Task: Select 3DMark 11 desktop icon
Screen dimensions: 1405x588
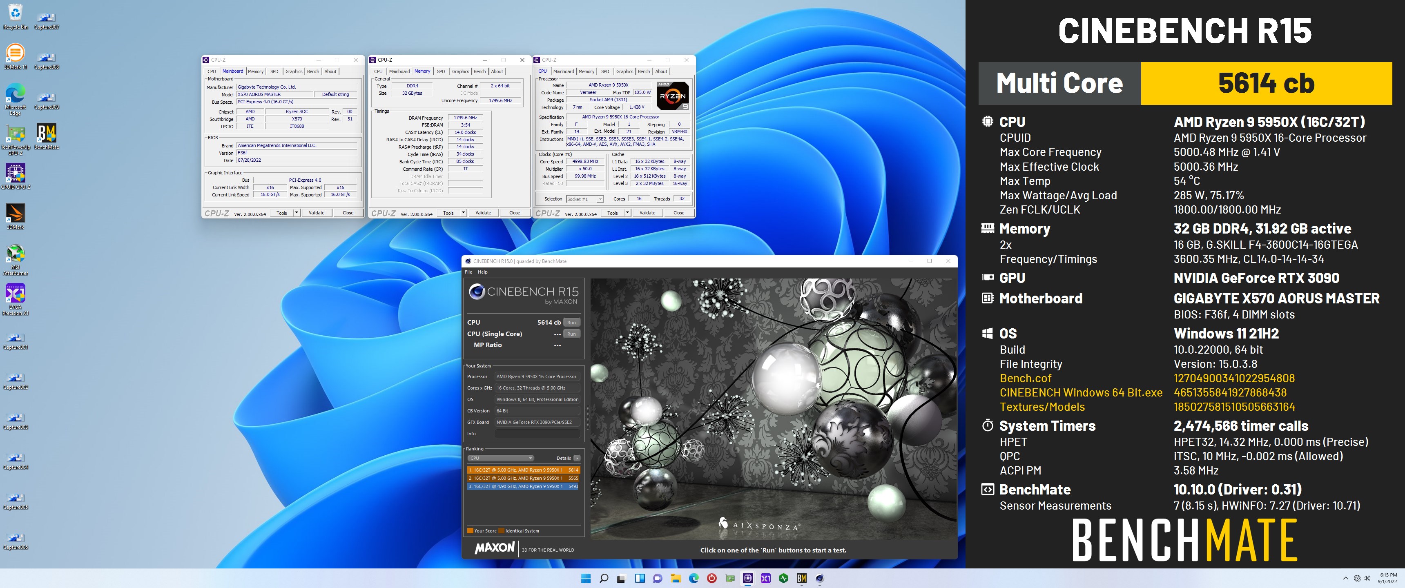Action: [x=15, y=57]
